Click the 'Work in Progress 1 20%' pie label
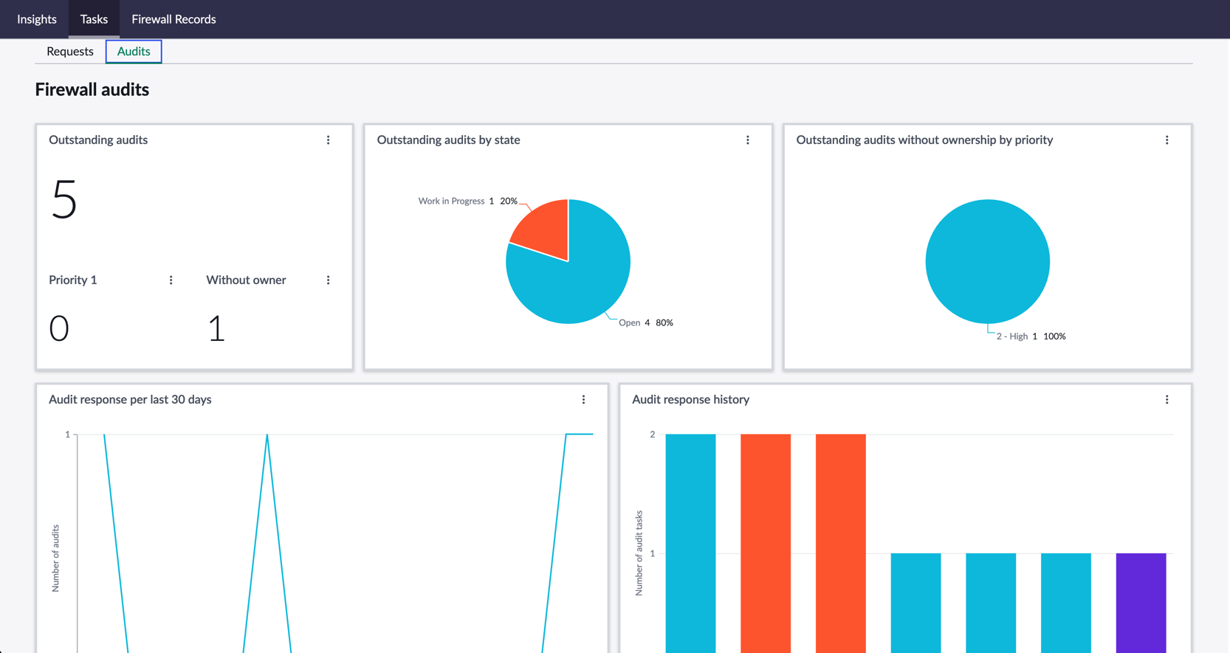 (468, 201)
